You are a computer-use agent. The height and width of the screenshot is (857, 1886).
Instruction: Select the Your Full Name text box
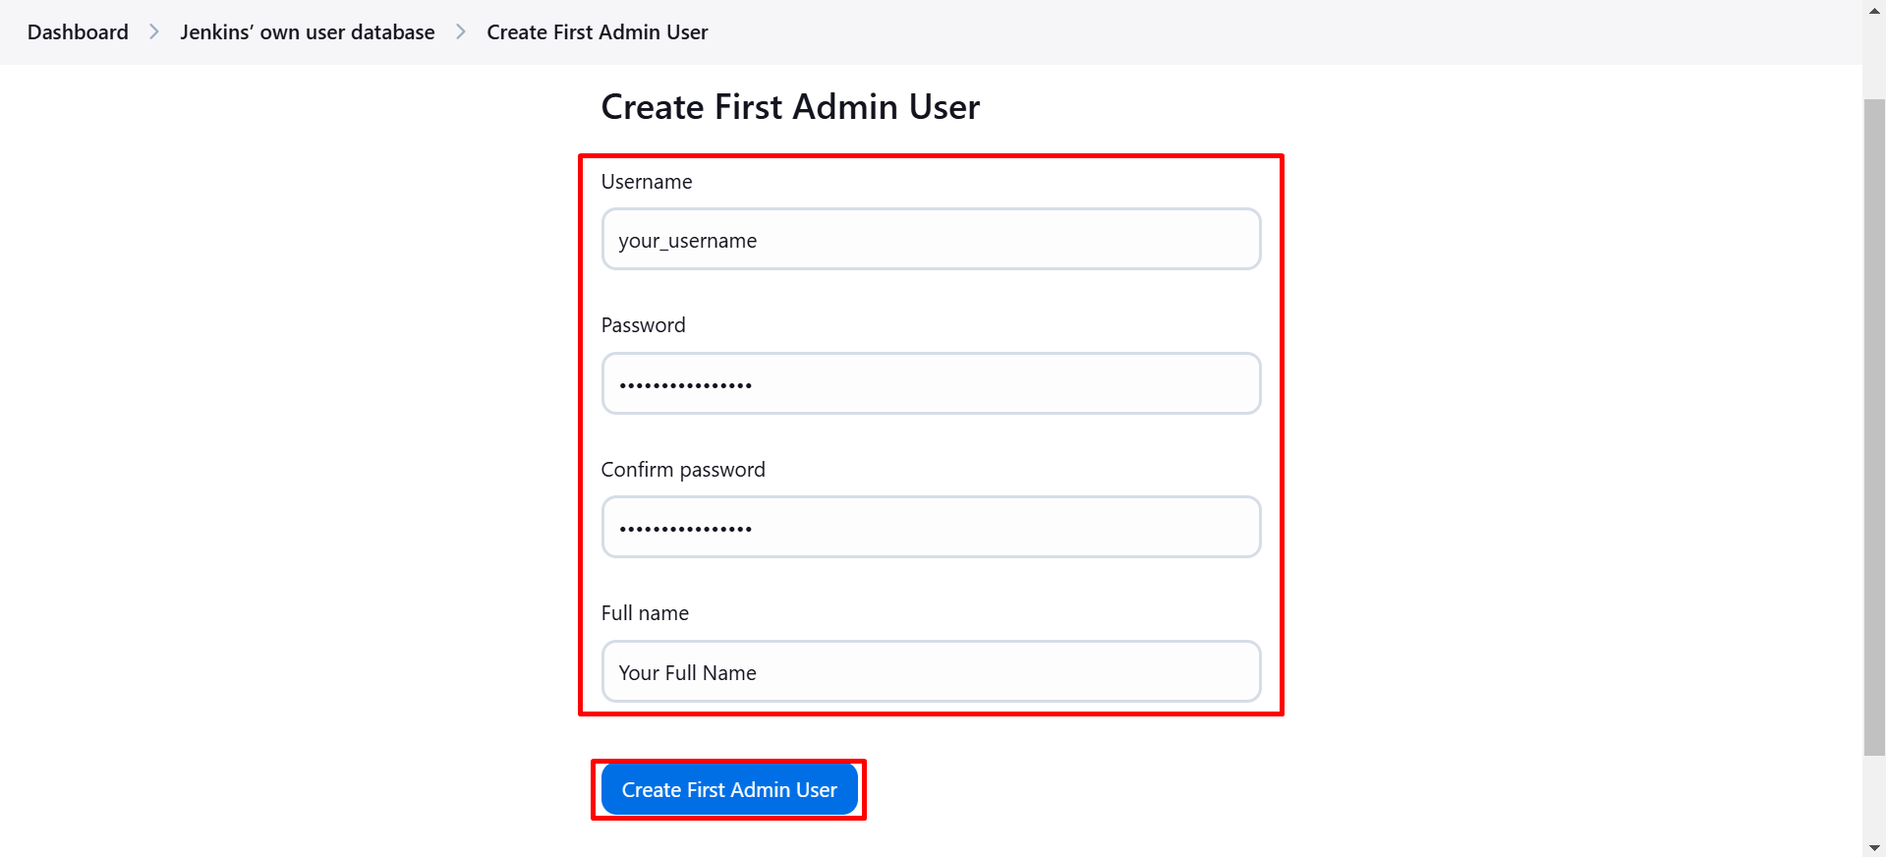[x=930, y=671]
